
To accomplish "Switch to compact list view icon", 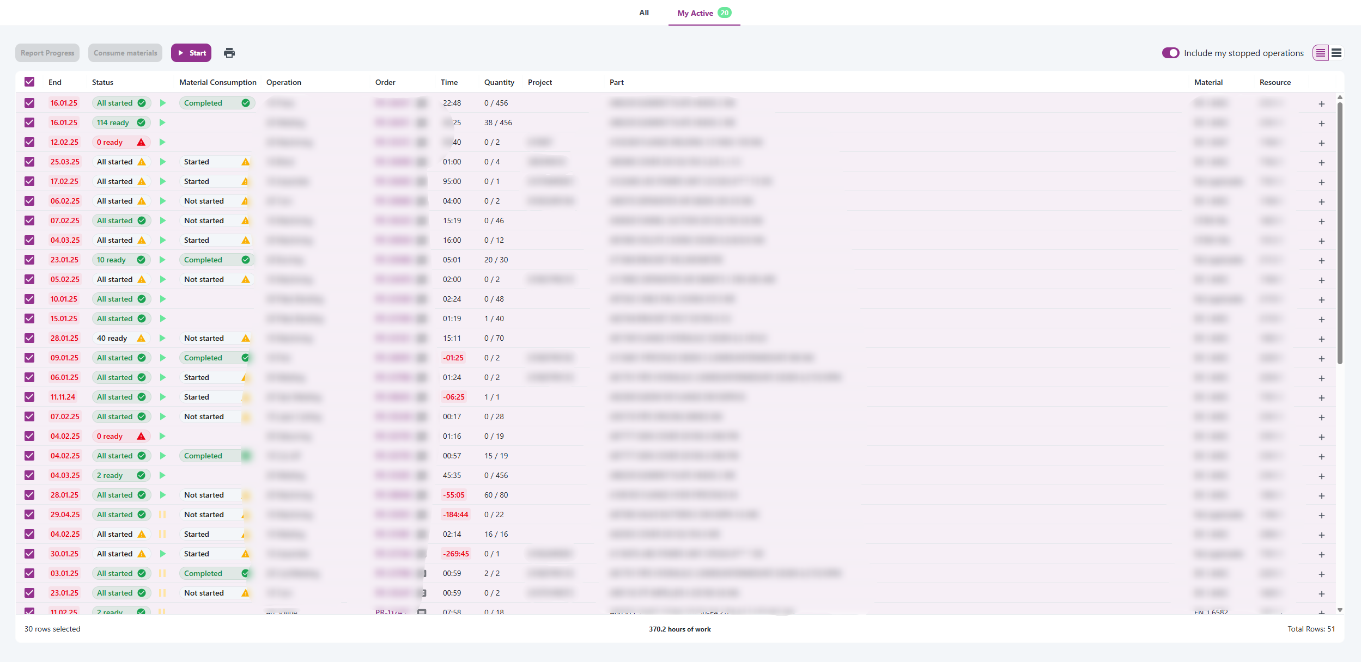I will coord(1320,53).
